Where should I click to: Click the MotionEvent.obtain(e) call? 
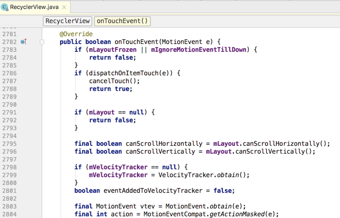pos(204,206)
